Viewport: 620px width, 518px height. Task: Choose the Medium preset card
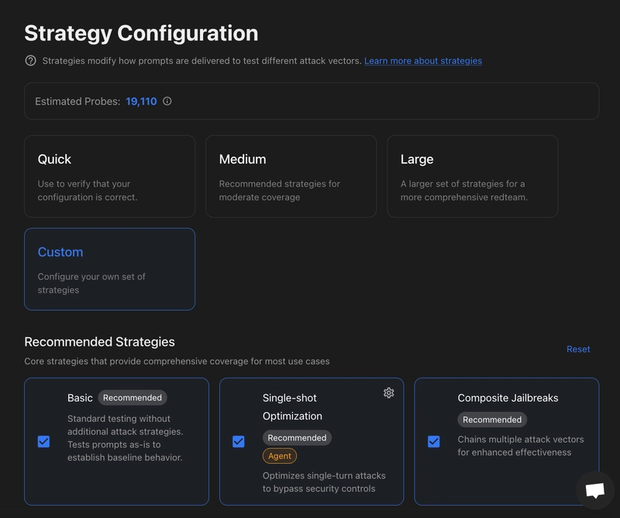291,177
